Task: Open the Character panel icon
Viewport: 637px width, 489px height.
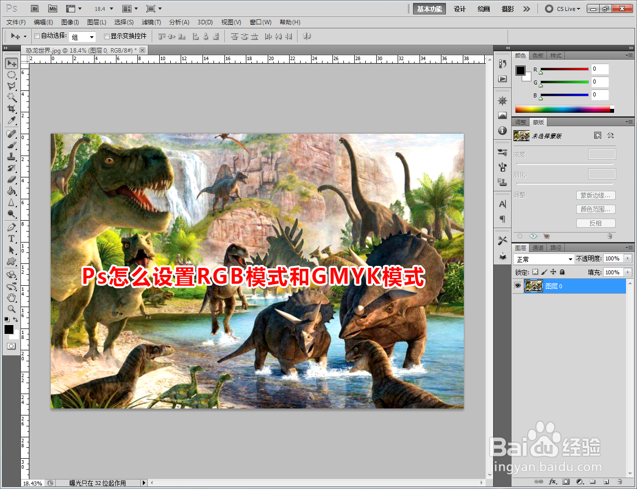Action: tap(503, 204)
